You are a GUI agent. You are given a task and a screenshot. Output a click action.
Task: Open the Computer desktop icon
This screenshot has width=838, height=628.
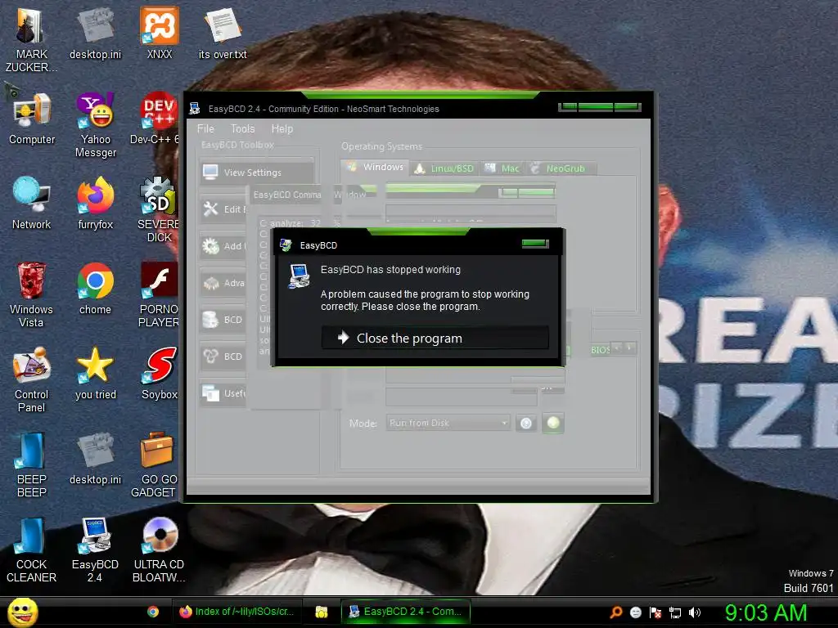32,119
